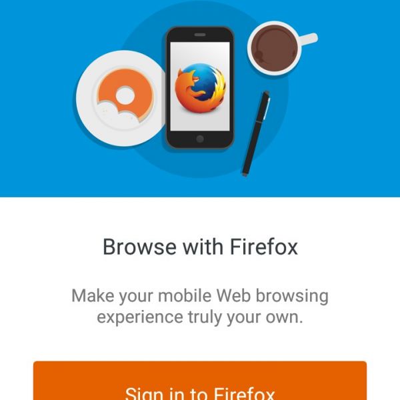Click the Firefox logo on phone screen

[x=200, y=88]
